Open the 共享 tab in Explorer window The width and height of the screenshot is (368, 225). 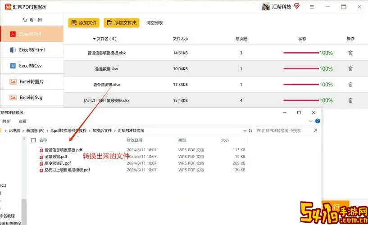pos(6,121)
